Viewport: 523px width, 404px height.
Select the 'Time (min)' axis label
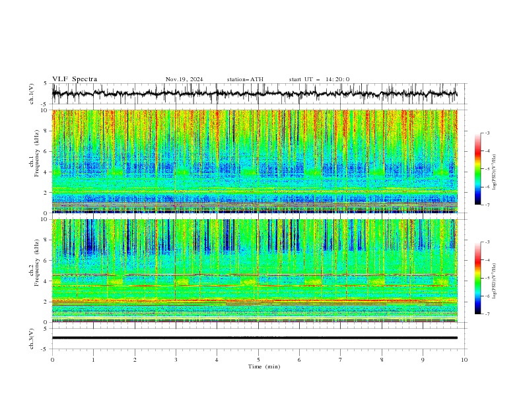(x=264, y=366)
